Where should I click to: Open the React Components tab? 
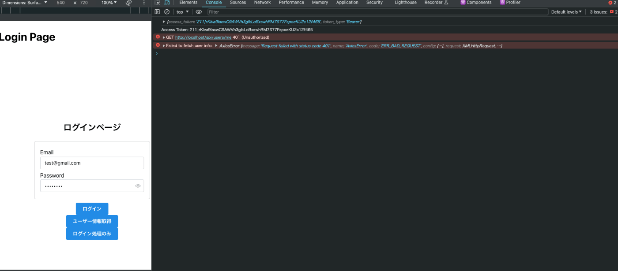476,3
